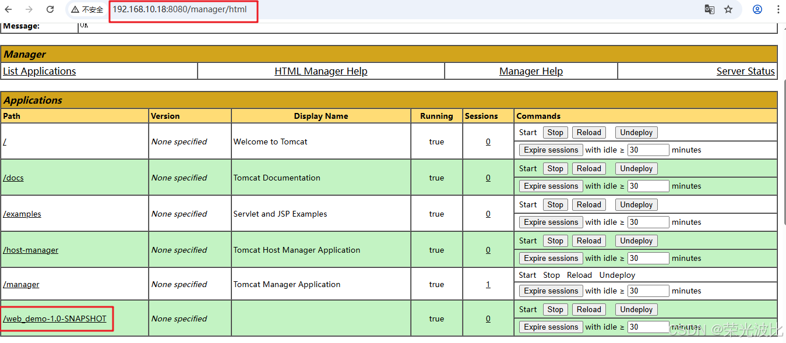The height and width of the screenshot is (343, 786).
Task: Select 'Servlet and JSP Examples' text
Action: click(280, 214)
